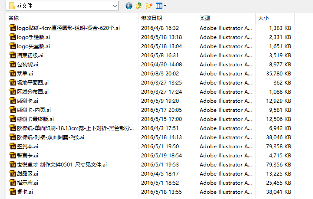Open the view menu icon
Image resolution: width=313 pixels, height=199 pixels.
tap(161, 6)
